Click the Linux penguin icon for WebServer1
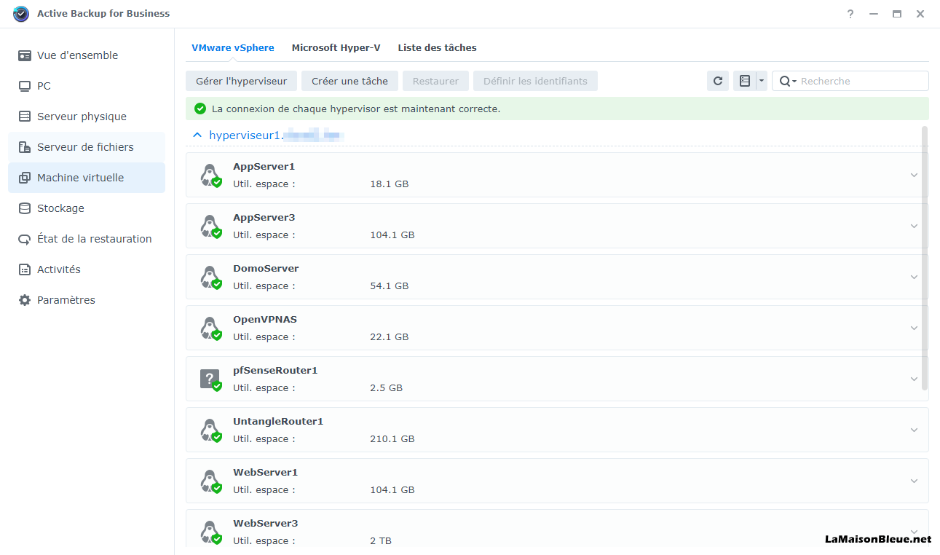 [210, 481]
